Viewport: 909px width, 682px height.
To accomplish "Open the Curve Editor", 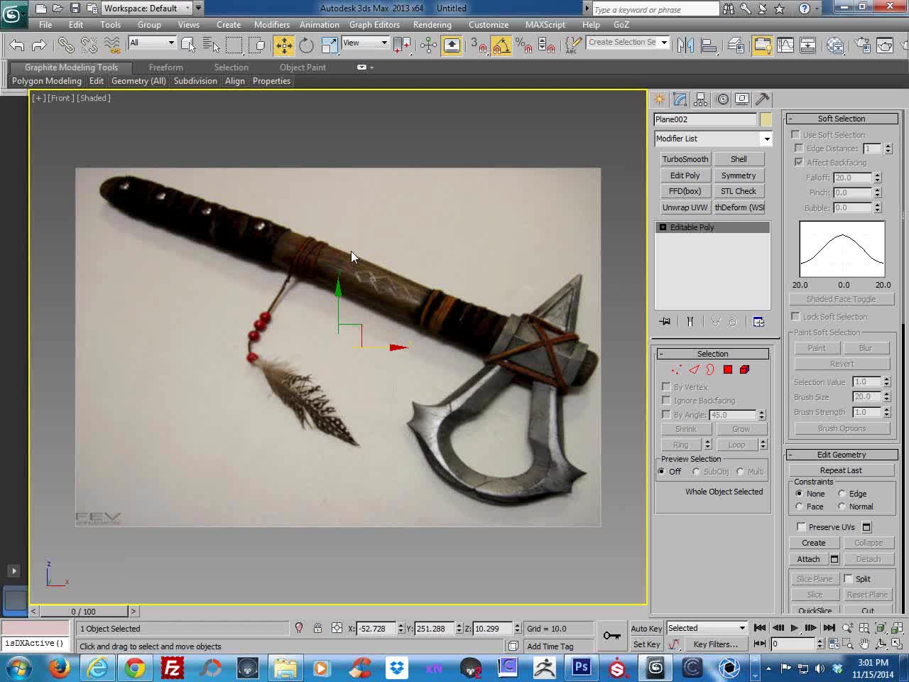I will point(785,45).
